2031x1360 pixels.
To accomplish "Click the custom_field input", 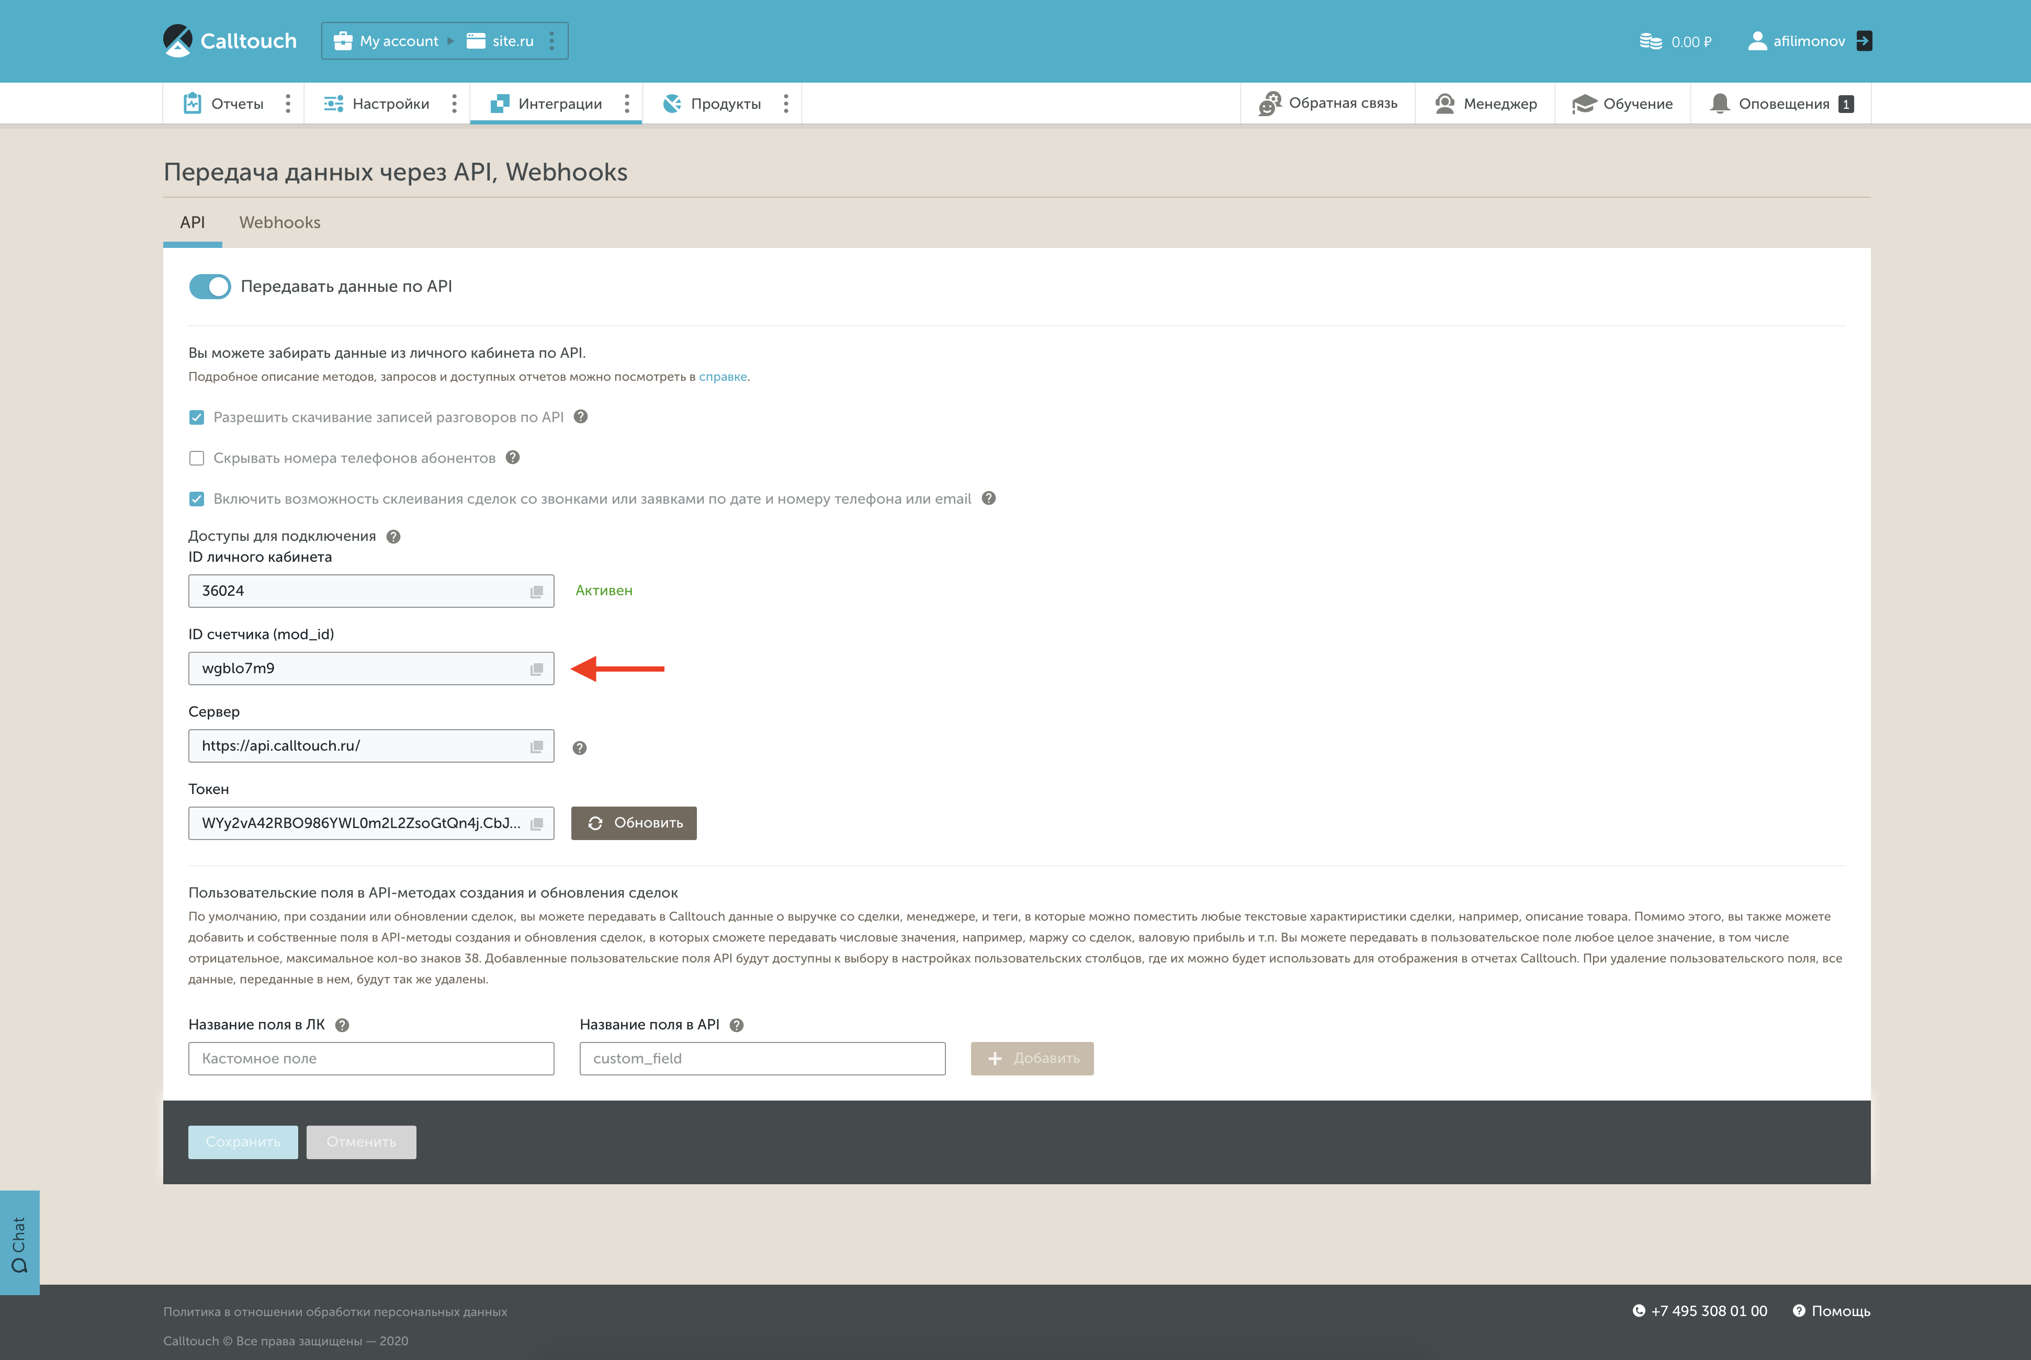I will 763,1058.
